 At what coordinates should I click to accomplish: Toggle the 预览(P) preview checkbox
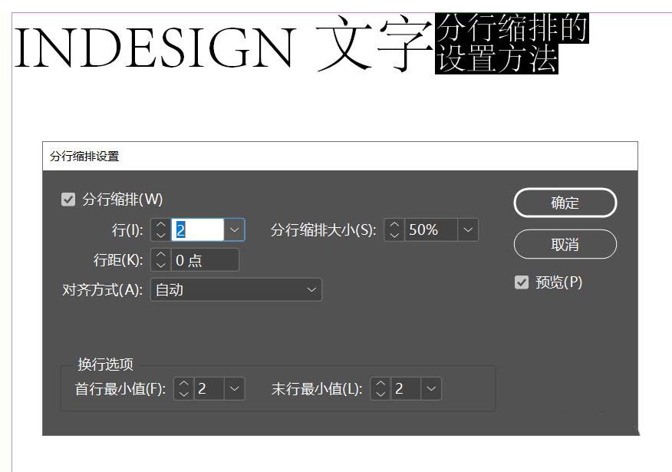coord(521,282)
